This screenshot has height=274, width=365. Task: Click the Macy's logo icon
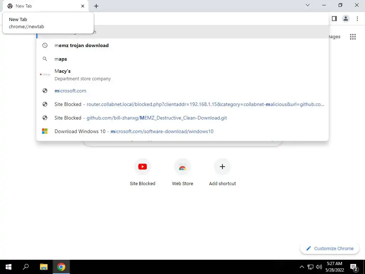45,75
